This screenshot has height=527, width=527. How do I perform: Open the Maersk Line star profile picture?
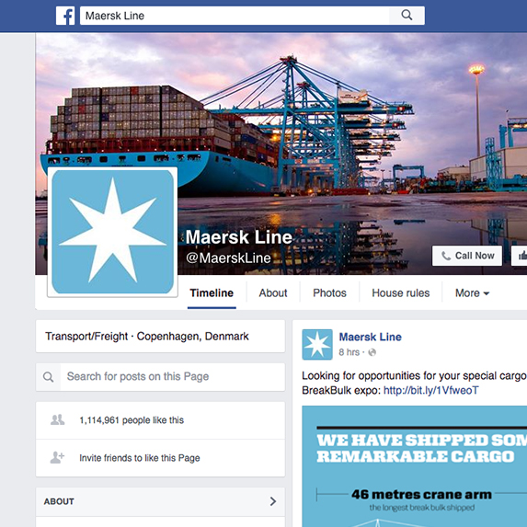[x=112, y=232]
